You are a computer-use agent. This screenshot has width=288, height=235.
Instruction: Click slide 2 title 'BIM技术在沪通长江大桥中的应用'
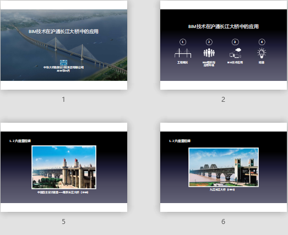click(x=224, y=26)
